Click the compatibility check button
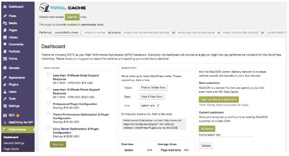Image resolution: width=289 pixels, height=156 pixels. [x=66, y=32]
